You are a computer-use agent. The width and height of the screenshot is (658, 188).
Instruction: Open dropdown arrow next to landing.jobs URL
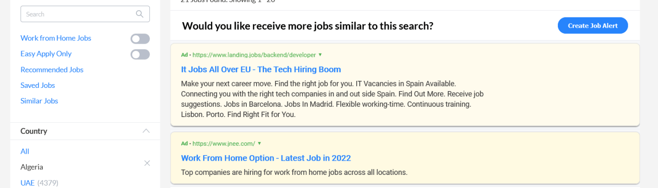[x=320, y=55]
